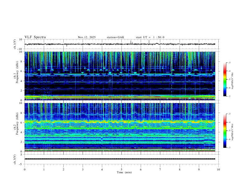Click the "-3" label on ch.2 colorbar
246x190 pixels.
(229, 114)
